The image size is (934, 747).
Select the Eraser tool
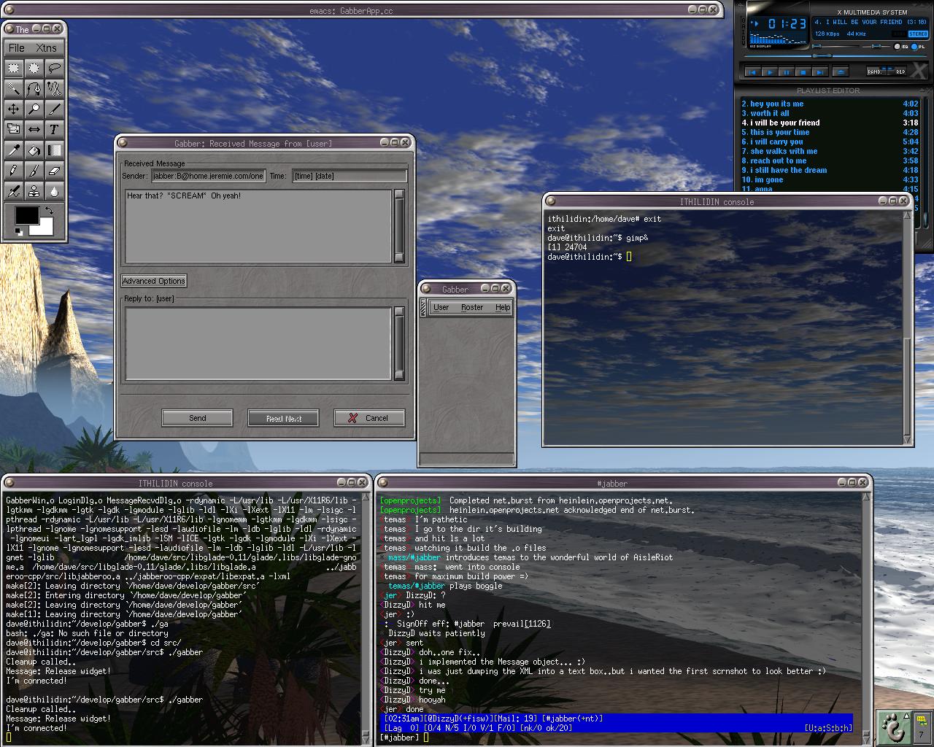(54, 171)
